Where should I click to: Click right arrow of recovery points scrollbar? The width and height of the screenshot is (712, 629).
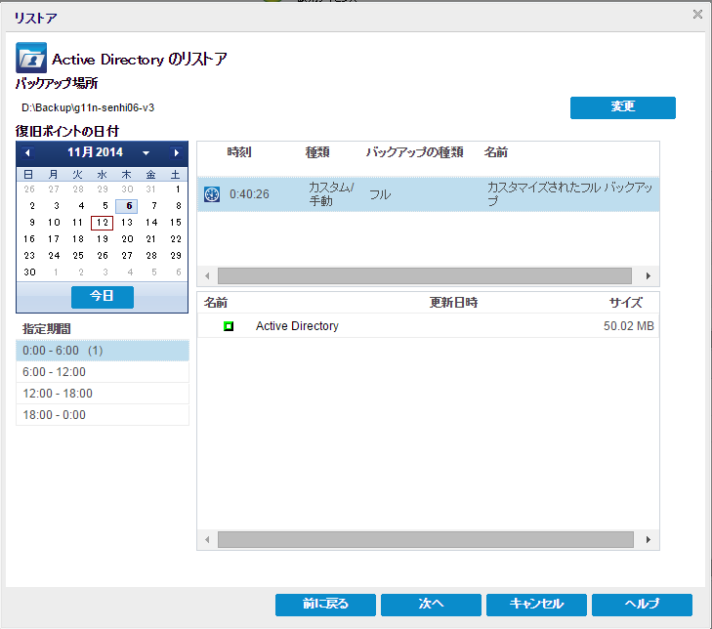pyautogui.click(x=649, y=275)
